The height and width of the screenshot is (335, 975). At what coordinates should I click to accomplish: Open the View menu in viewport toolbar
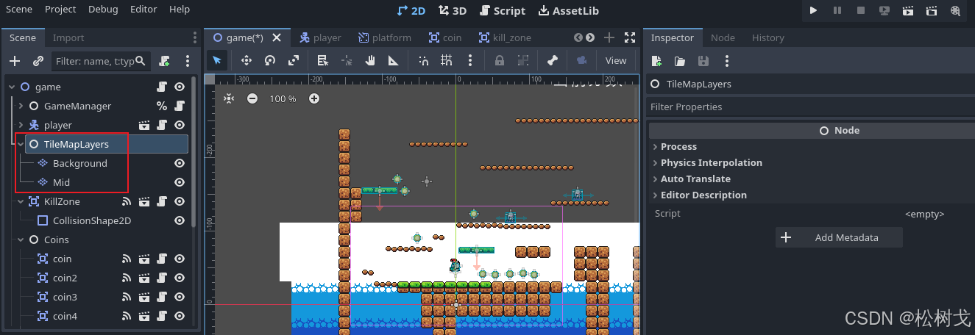616,60
